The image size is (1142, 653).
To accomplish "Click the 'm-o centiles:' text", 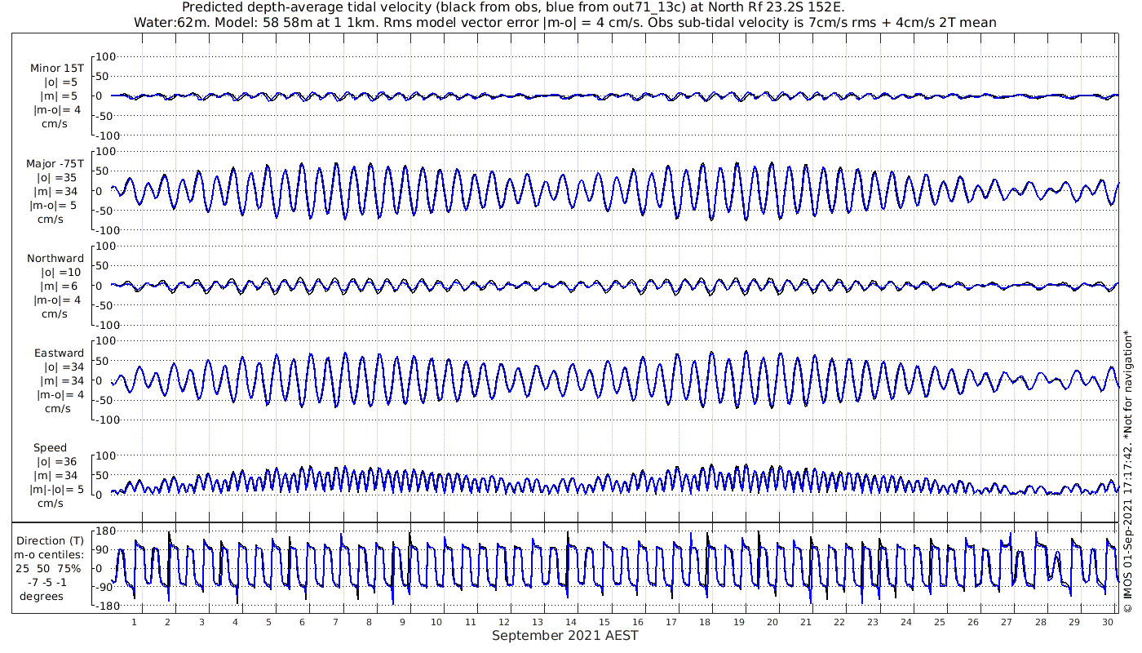I will click(x=49, y=554).
